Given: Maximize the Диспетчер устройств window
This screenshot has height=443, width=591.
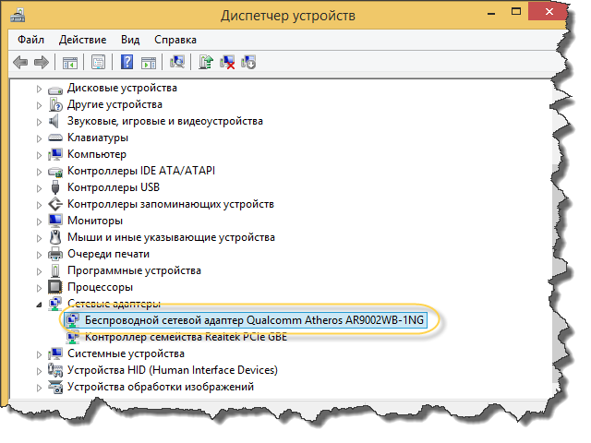Looking at the screenshot, I should (x=516, y=12).
